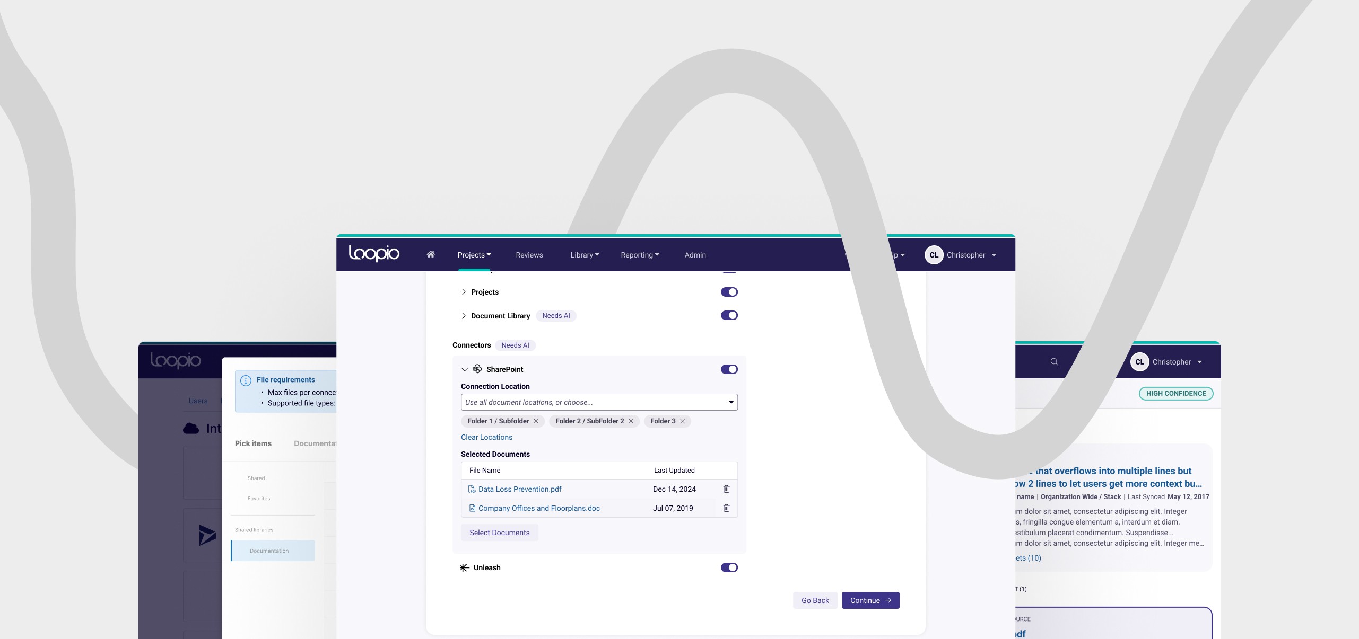
Task: Open the Reviews page from the navbar
Action: [529, 255]
